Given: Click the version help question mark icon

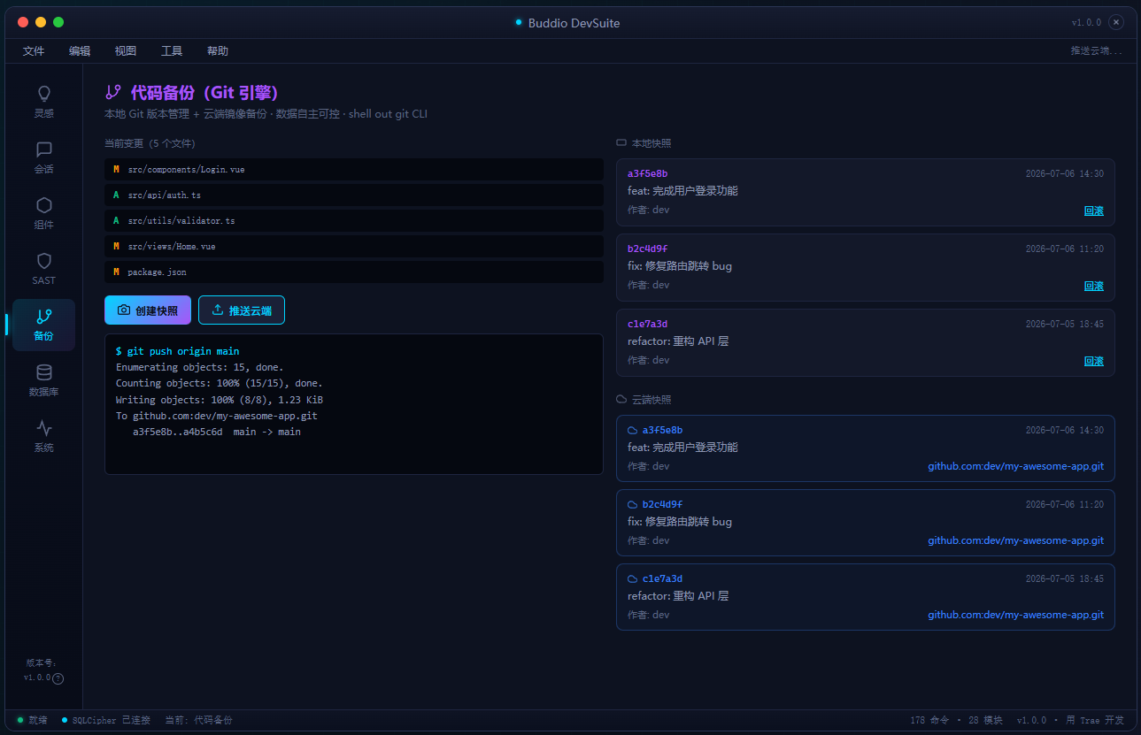Looking at the screenshot, I should click(x=58, y=678).
